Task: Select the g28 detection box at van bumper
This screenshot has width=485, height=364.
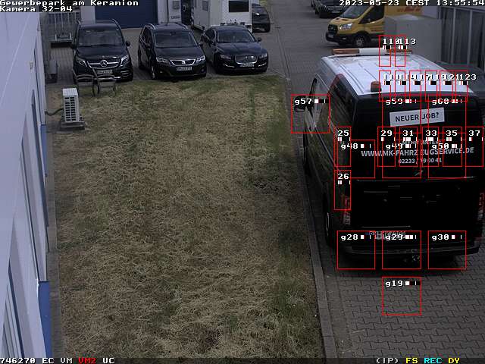Action: [x=355, y=249]
